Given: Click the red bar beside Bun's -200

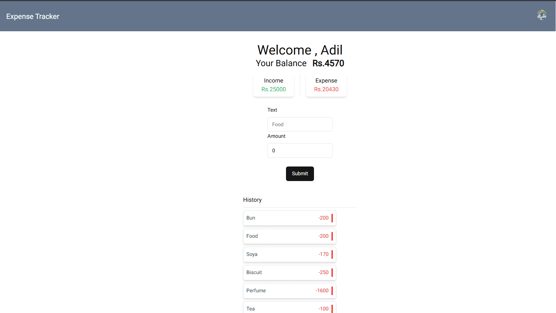Looking at the screenshot, I should (x=333, y=218).
